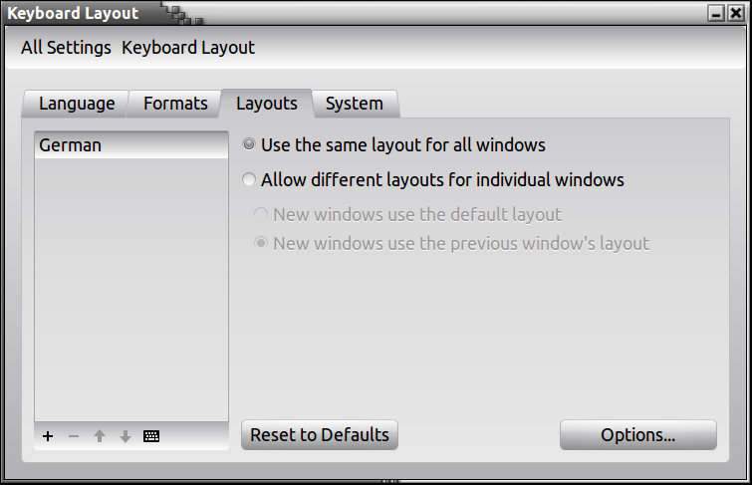
Task: Go to the System tab
Action: pos(354,104)
